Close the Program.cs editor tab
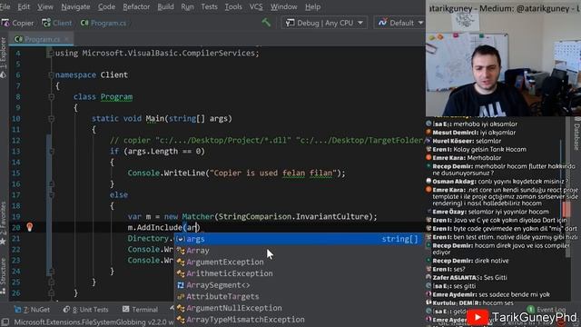The width and height of the screenshot is (581, 327). coord(67,39)
